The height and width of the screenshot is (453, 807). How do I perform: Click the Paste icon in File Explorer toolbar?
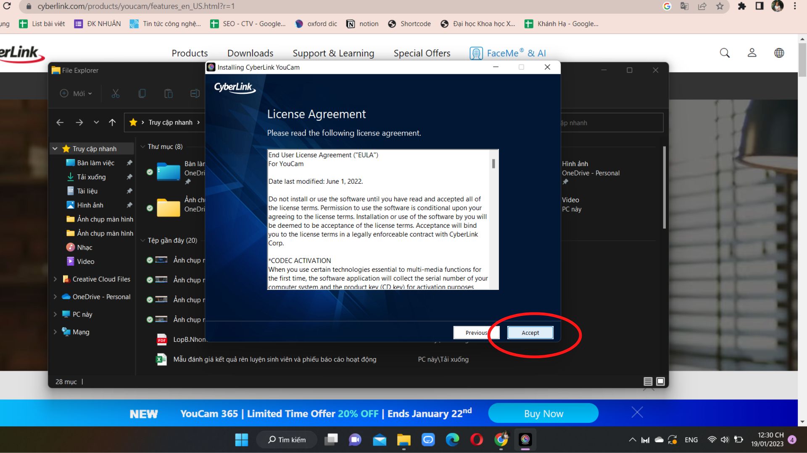(169, 94)
